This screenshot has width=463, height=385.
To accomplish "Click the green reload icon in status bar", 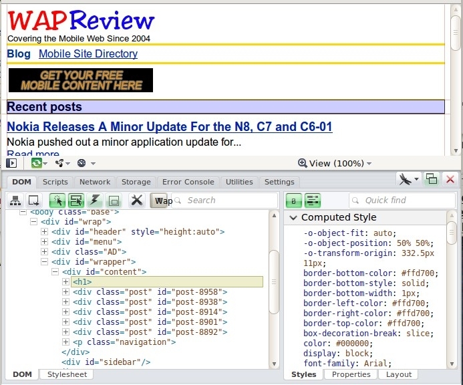I will click(37, 163).
